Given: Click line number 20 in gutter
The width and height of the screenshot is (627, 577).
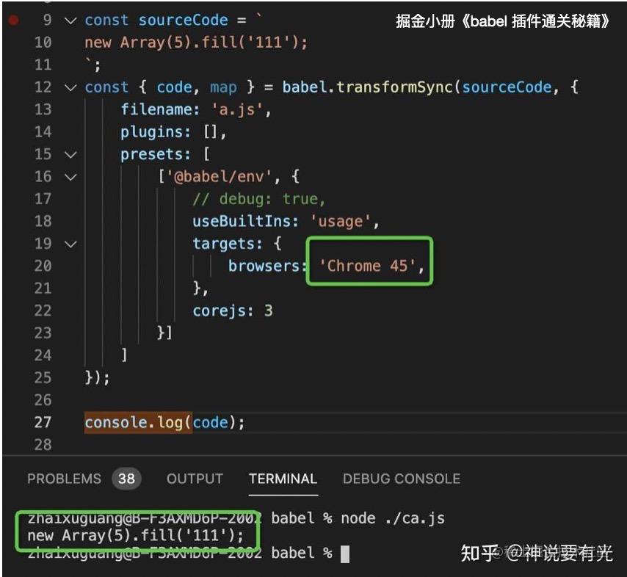Looking at the screenshot, I should (43, 266).
